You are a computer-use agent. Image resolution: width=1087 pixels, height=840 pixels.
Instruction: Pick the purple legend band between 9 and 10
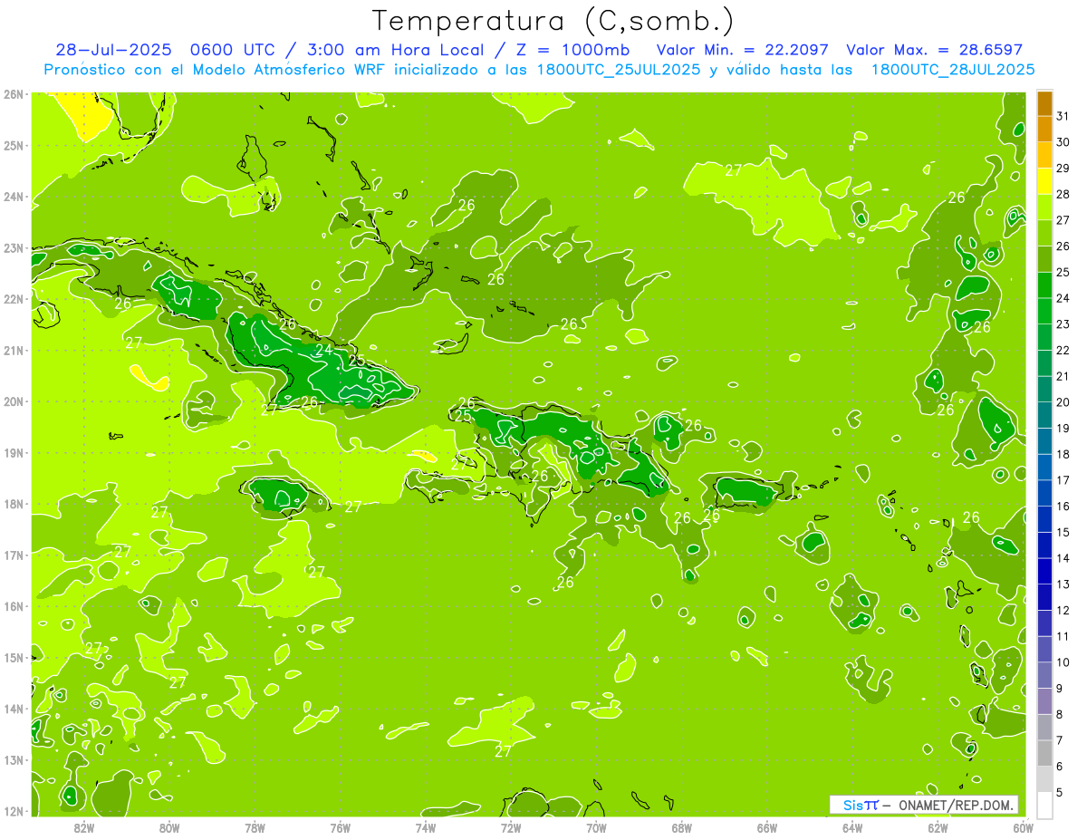click(1044, 675)
